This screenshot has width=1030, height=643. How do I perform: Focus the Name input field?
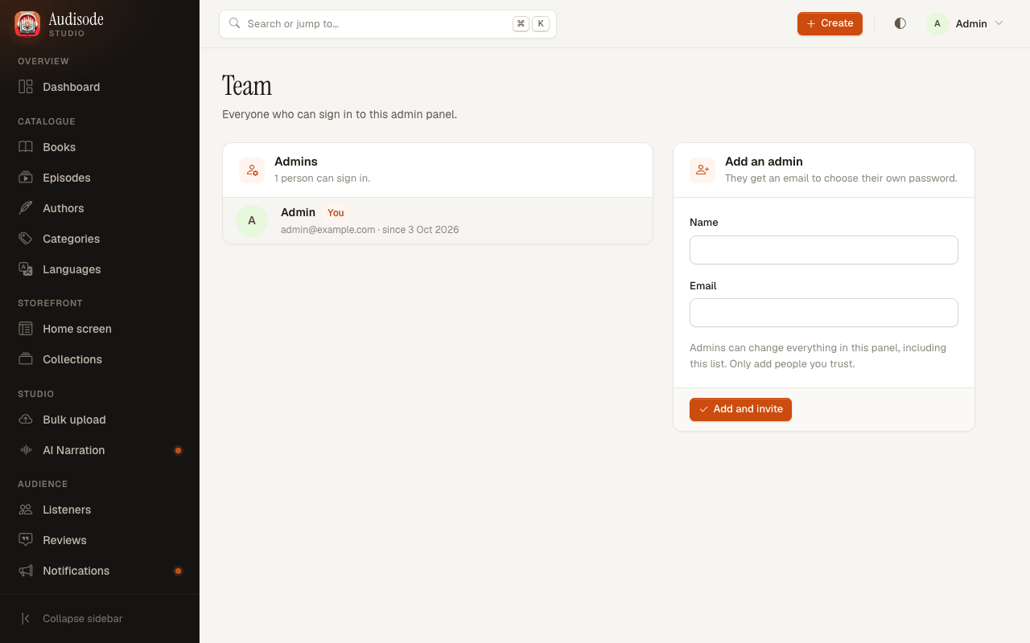[x=824, y=250]
